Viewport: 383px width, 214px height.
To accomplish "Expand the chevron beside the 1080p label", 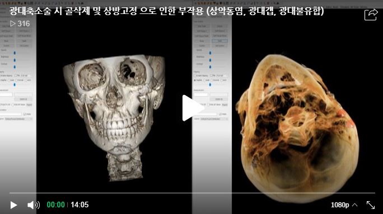I will pos(354,205).
